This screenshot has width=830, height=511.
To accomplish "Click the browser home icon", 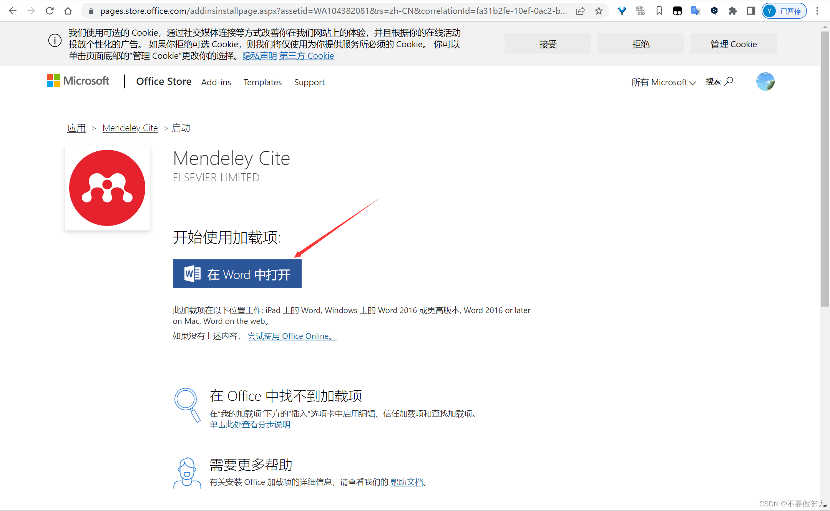I will pos(68,11).
